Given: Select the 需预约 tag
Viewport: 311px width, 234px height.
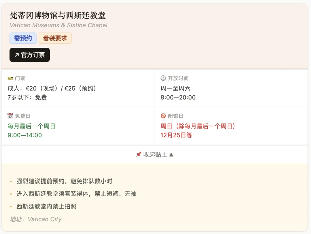Looking at the screenshot, I should coord(23,38).
